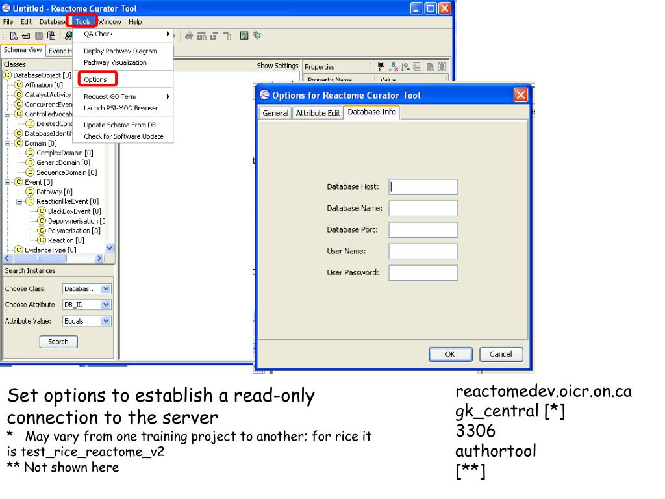
Task: Collapse the Event [0] tree node
Action: point(7,183)
